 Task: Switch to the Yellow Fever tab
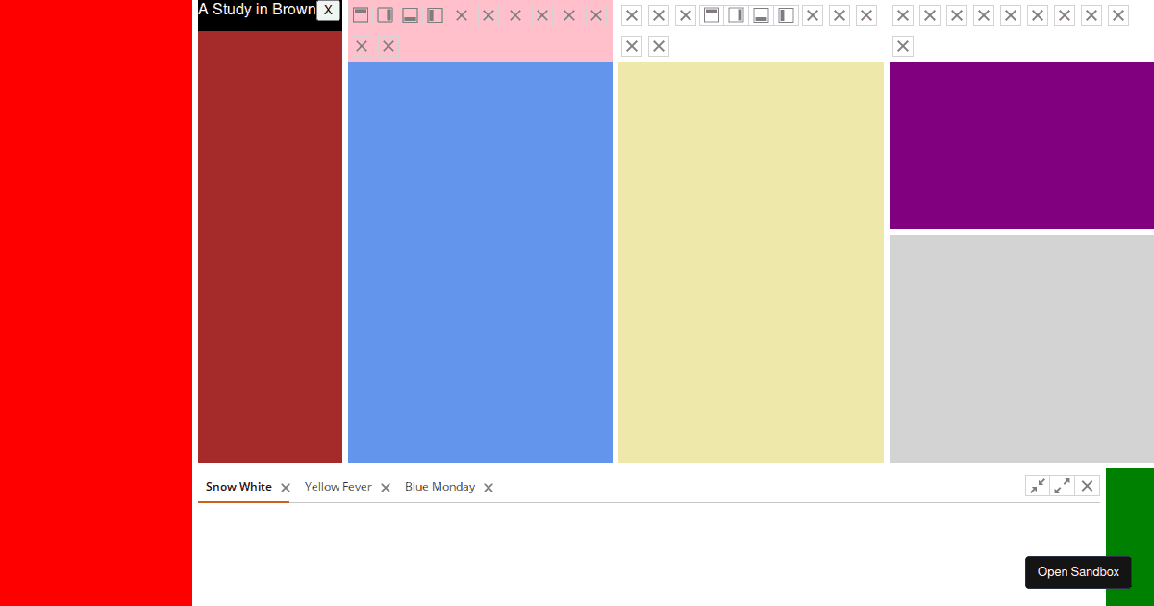[x=338, y=487]
